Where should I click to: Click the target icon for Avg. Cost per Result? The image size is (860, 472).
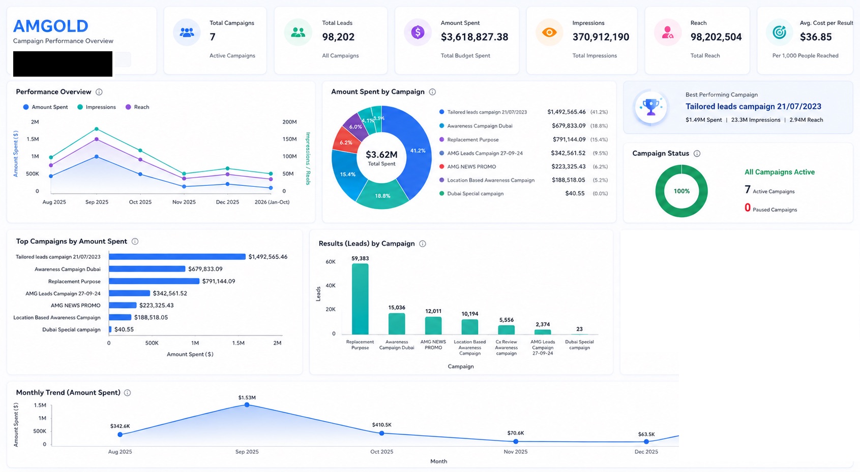coord(779,32)
